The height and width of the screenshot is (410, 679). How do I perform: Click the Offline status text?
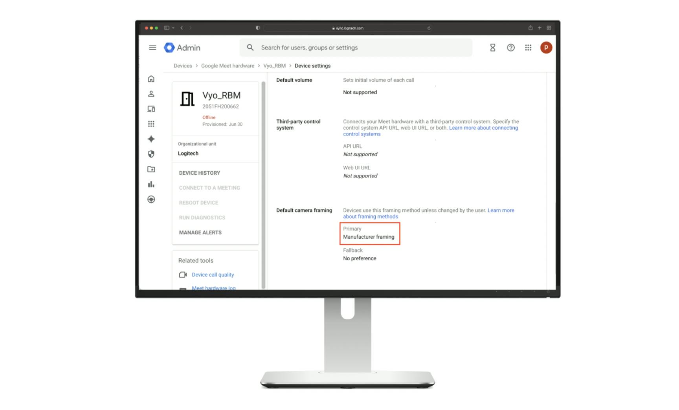click(x=209, y=117)
